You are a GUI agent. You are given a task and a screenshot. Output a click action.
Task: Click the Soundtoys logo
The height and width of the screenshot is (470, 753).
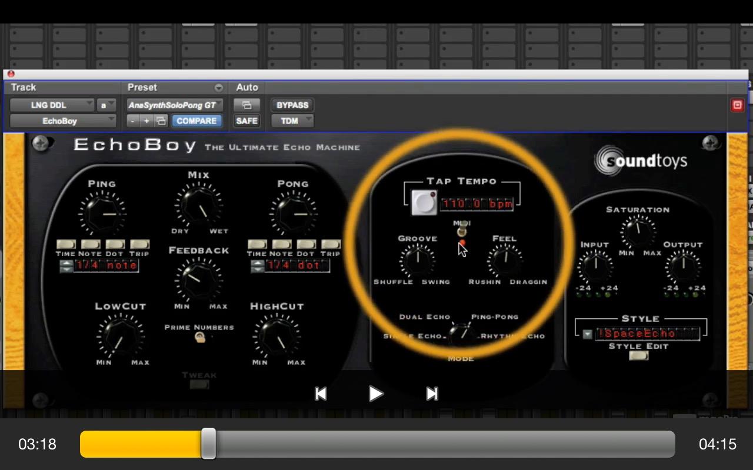pos(641,160)
